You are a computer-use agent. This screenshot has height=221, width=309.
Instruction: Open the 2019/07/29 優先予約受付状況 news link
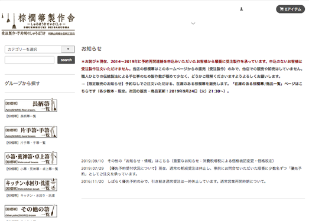pos(191,171)
